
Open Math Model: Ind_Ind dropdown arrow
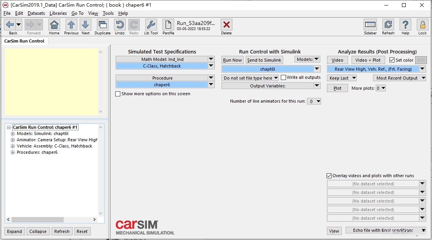211,59
